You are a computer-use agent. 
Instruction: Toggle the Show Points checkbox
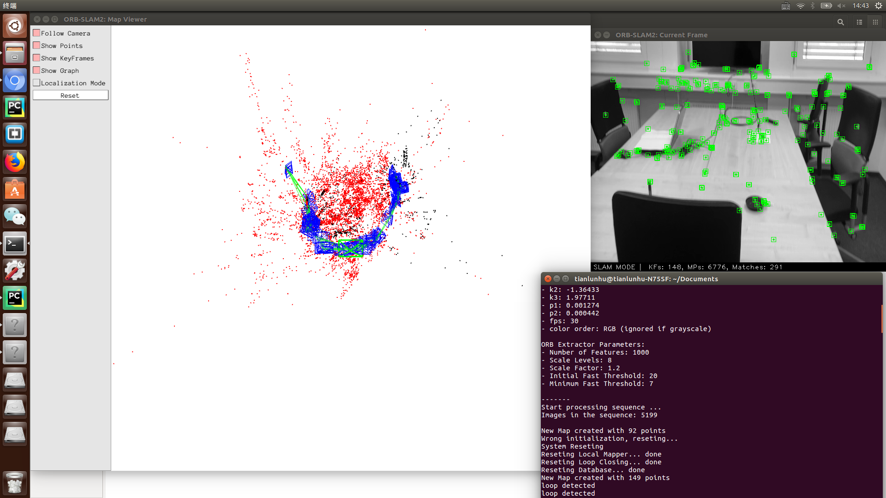37,45
